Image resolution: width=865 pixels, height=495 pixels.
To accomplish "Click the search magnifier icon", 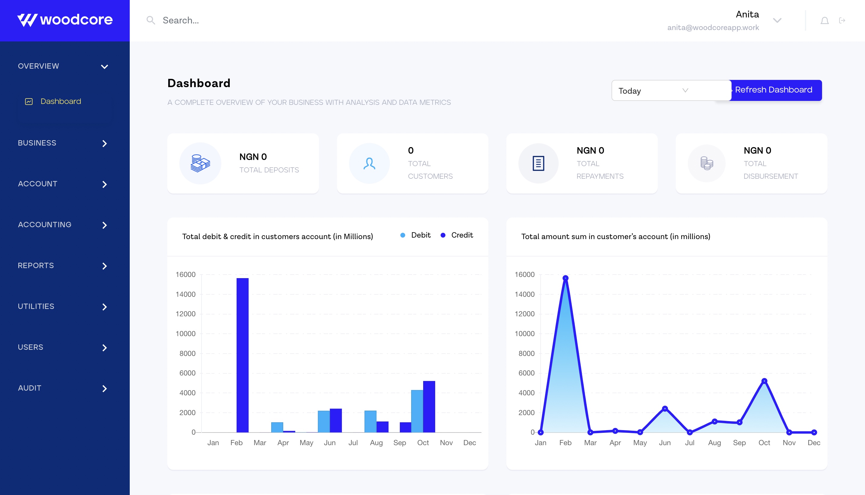I will pos(150,20).
